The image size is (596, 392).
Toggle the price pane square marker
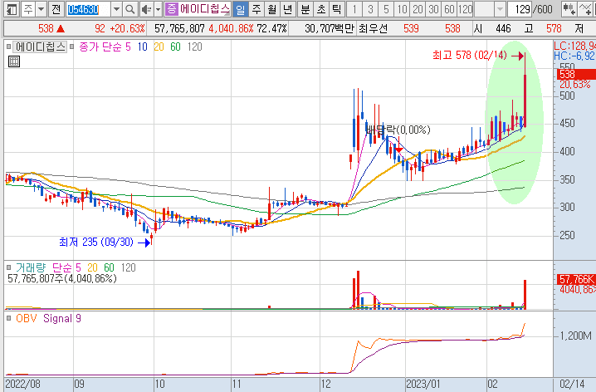pyautogui.click(x=8, y=47)
